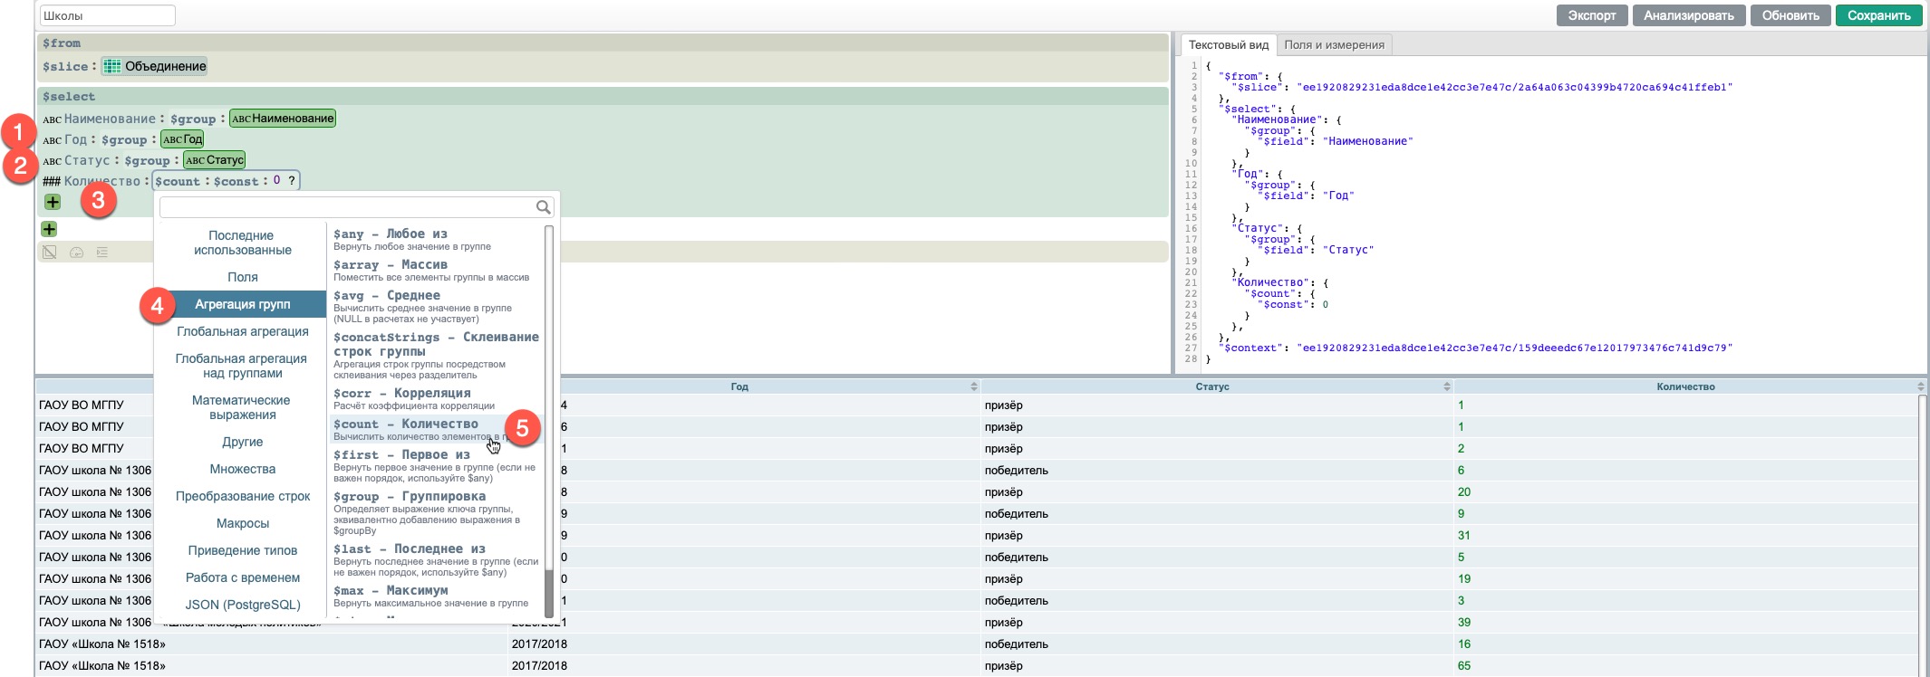Click the Объединение slice grid icon
Screen dimensions: 1930x677
click(x=112, y=66)
